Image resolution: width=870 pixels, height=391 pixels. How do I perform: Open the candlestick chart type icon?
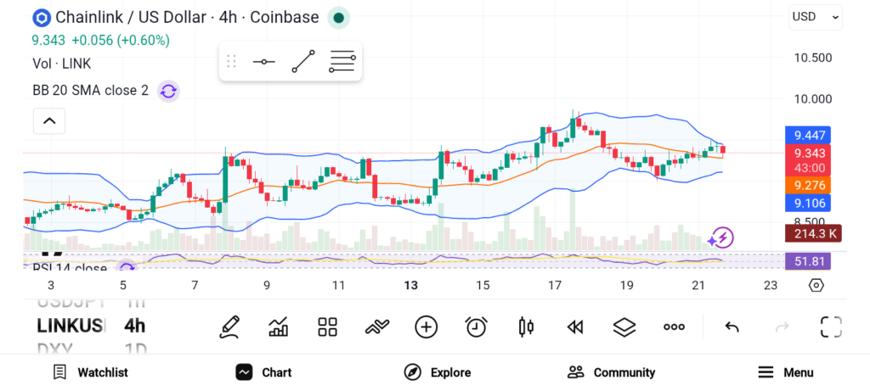tap(526, 327)
